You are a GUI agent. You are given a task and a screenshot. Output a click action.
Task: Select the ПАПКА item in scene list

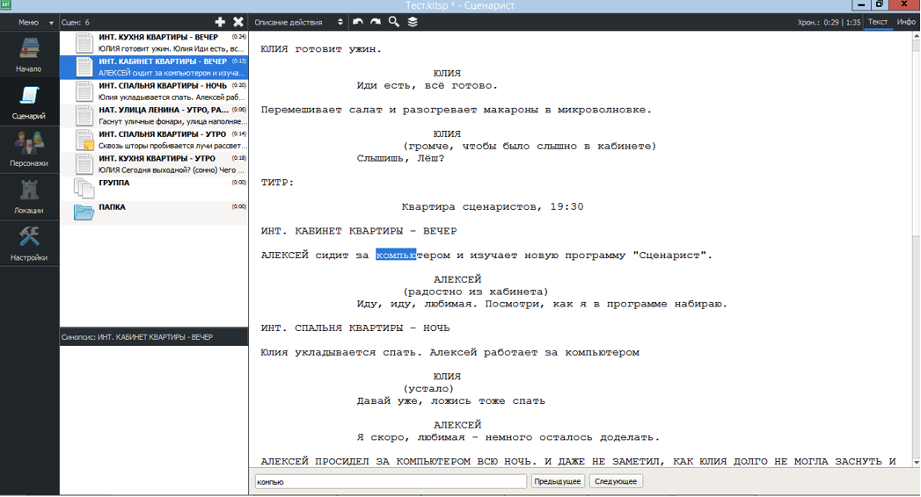(154, 212)
